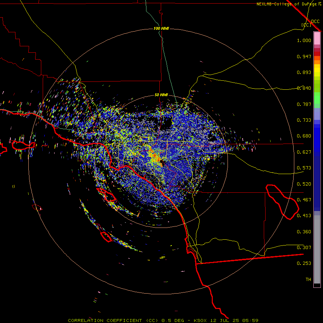
Task: Click the '0.893' scale value
Action: coord(304,72)
